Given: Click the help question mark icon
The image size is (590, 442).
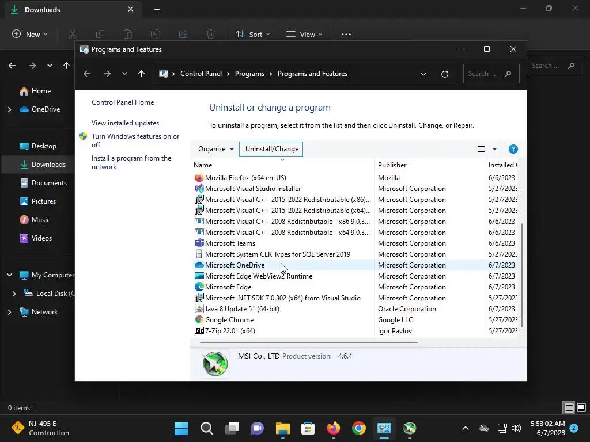Looking at the screenshot, I should tap(513, 149).
